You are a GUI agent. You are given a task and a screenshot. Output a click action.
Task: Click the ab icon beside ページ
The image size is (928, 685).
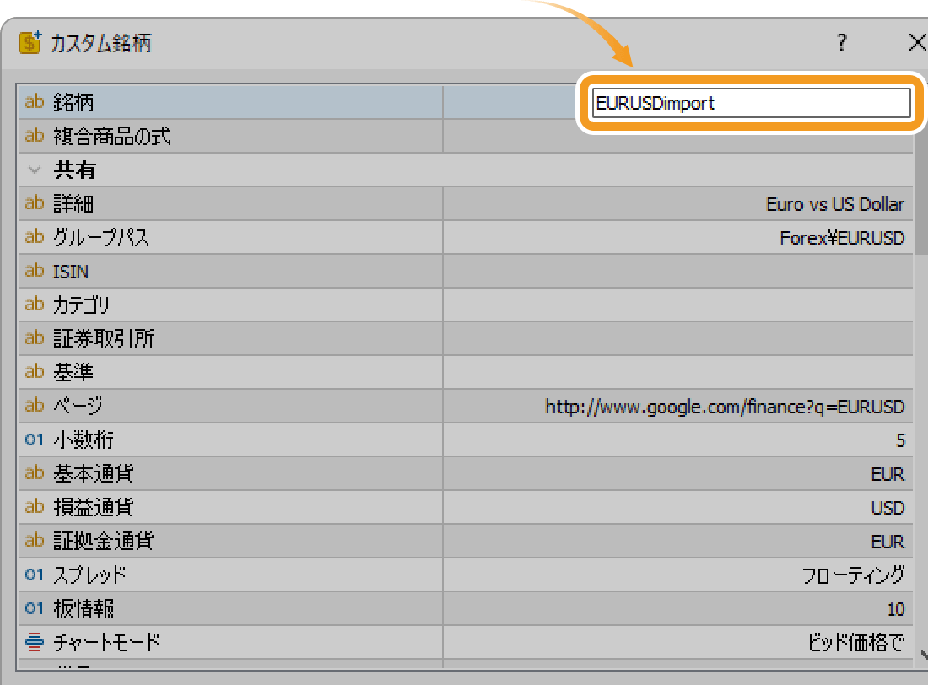[35, 406]
